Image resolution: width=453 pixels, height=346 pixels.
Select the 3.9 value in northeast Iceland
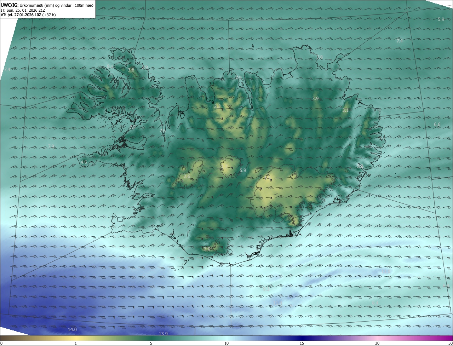tap(315, 98)
